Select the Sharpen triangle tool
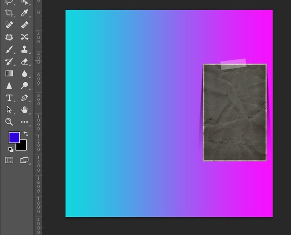This screenshot has width=291, height=235. click(9, 86)
